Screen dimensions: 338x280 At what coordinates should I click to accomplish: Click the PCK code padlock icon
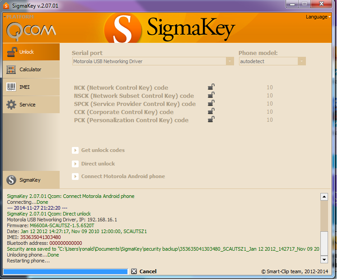(211, 120)
